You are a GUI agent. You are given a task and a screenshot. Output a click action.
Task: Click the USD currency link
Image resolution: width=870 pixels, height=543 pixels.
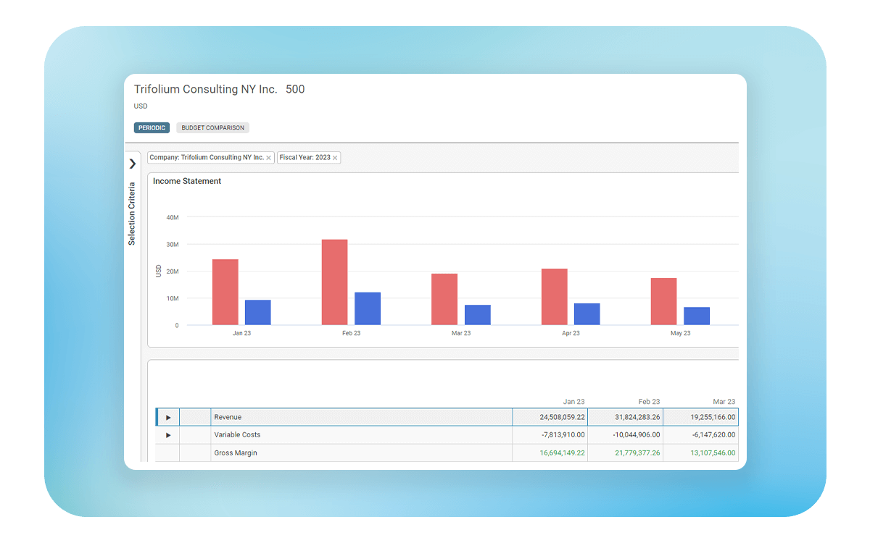tap(141, 106)
